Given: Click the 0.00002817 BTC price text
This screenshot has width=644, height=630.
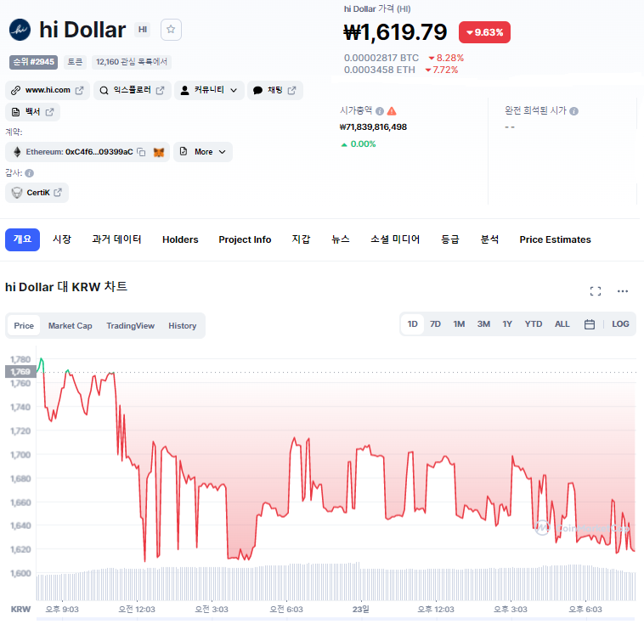Looking at the screenshot, I should tap(381, 58).
